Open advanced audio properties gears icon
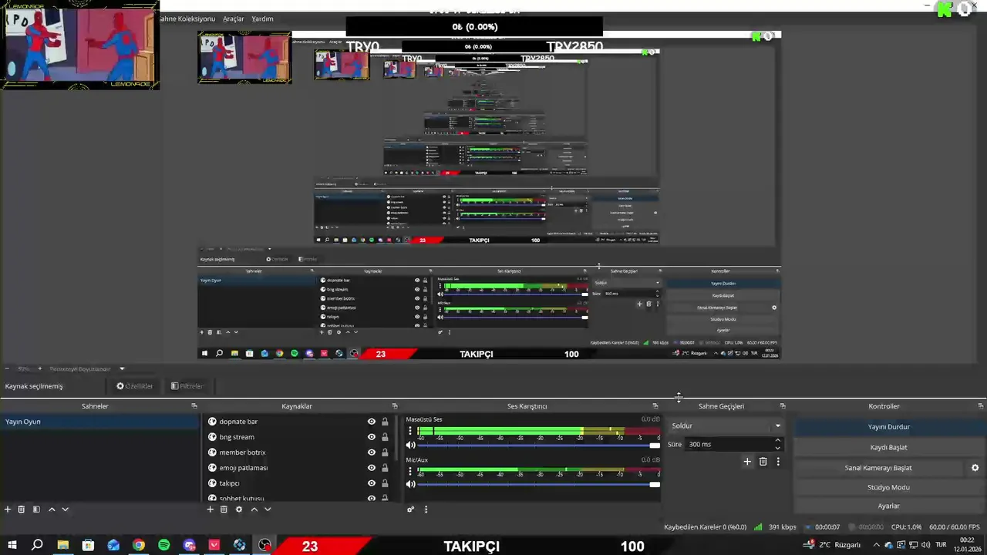 (410, 510)
